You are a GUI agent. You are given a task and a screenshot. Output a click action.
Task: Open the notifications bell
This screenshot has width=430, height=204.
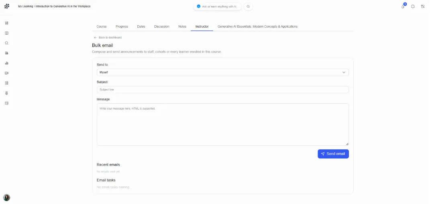[413, 6]
